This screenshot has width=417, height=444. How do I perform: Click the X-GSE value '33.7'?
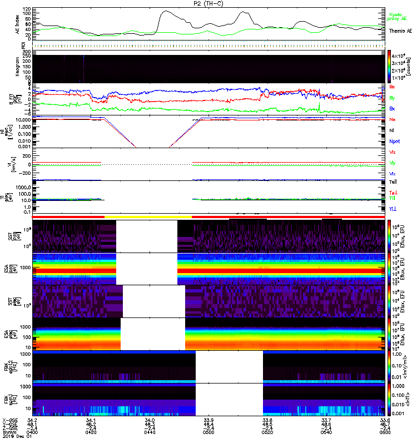point(326,420)
